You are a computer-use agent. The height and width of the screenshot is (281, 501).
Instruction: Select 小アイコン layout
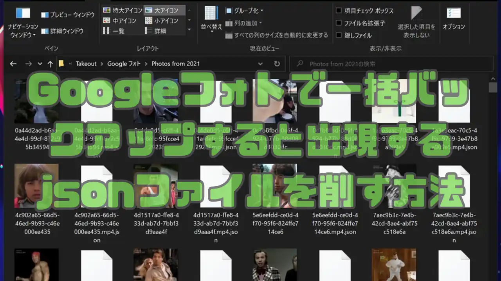coord(161,21)
